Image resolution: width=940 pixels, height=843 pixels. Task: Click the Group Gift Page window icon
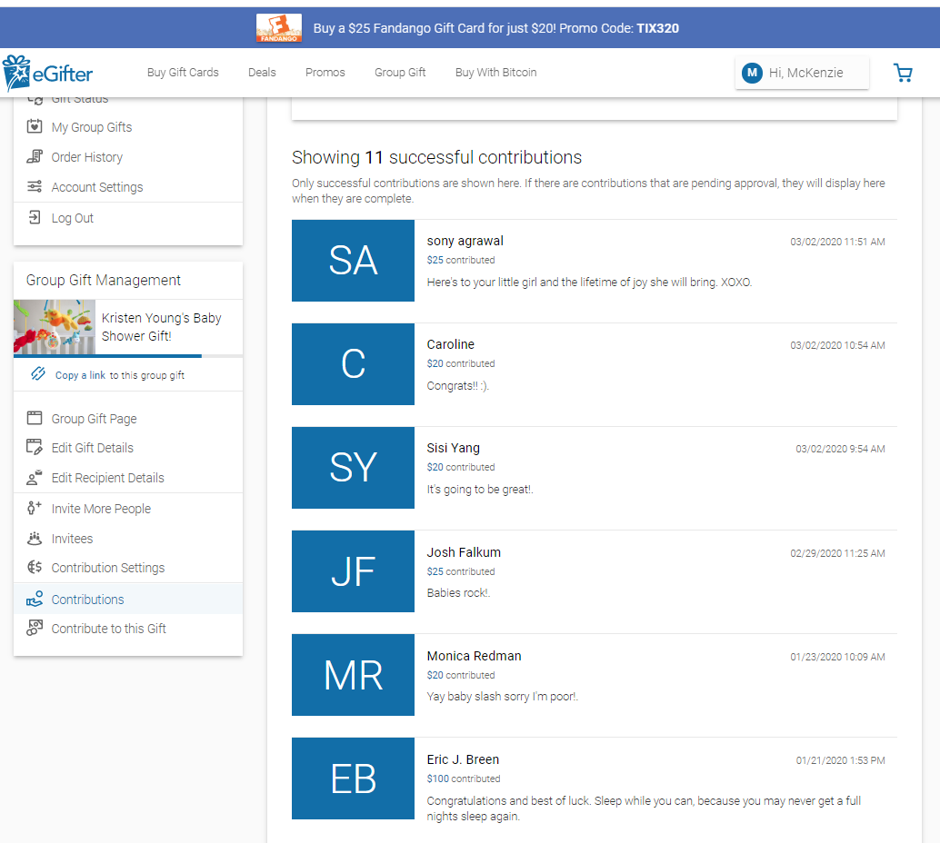(35, 418)
